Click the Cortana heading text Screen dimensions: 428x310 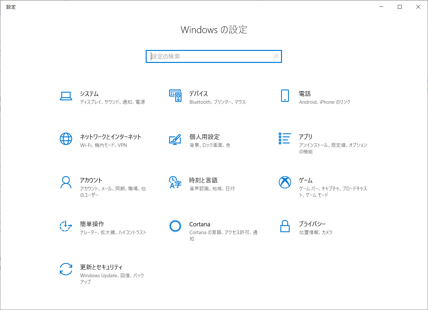[200, 224]
